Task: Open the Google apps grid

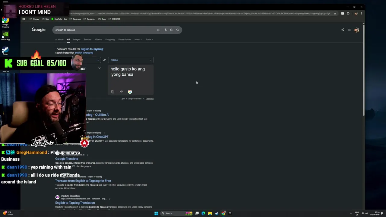Action: pos(349,30)
